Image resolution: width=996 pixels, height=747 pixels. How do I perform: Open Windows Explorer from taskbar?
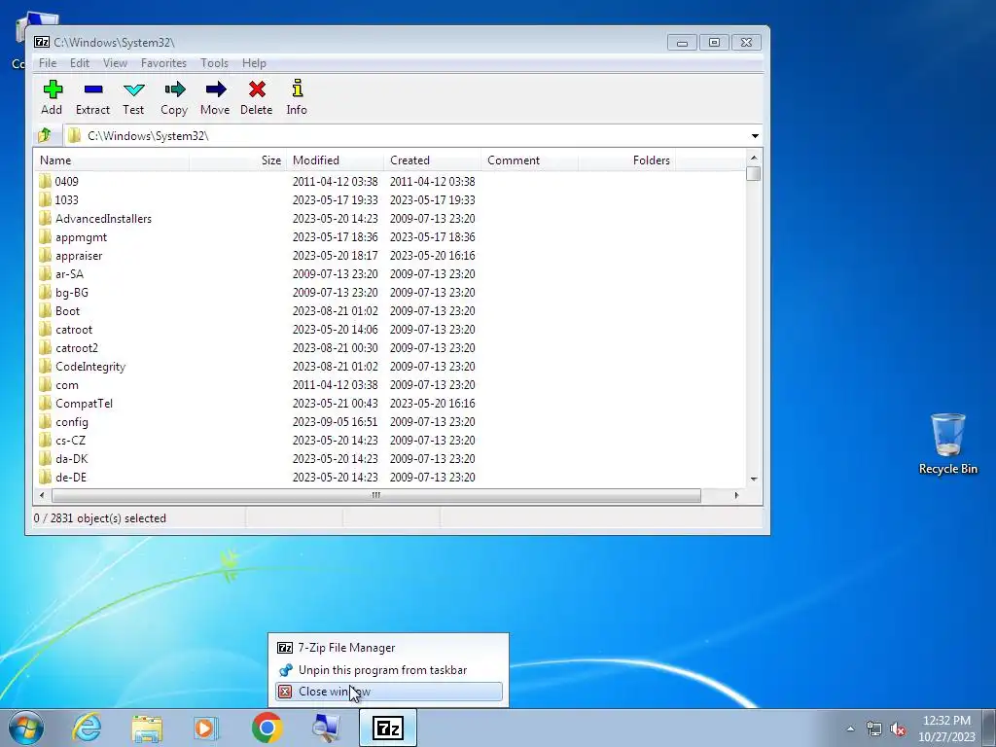147,728
